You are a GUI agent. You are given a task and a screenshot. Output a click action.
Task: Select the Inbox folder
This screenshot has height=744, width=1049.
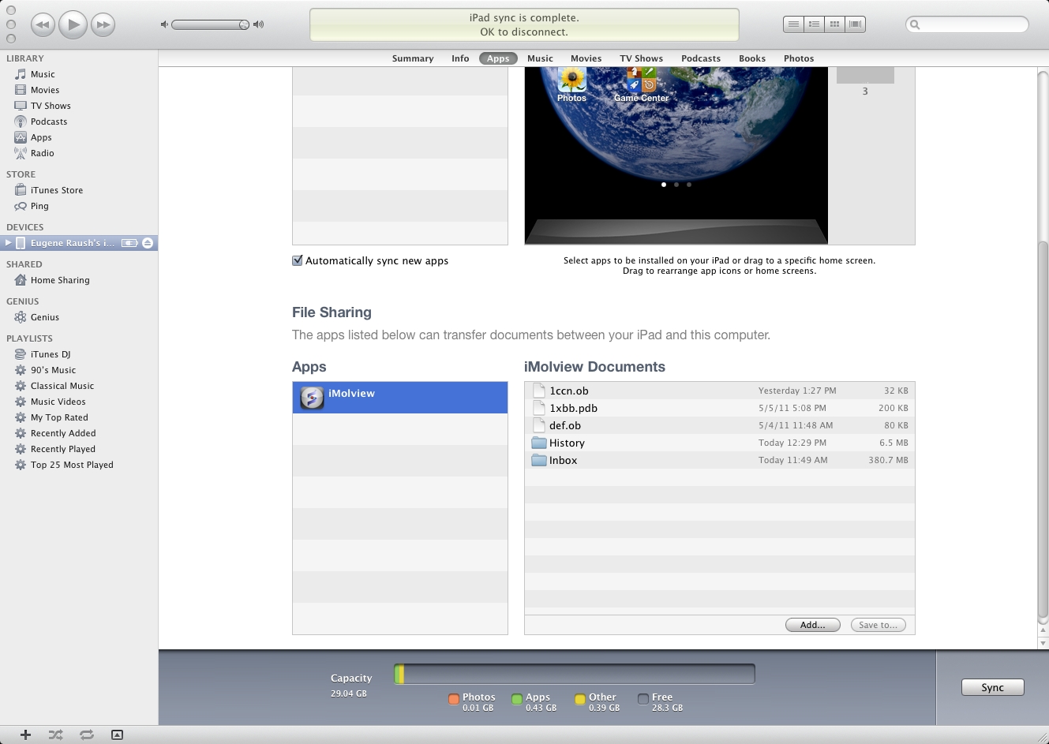[x=720, y=460]
